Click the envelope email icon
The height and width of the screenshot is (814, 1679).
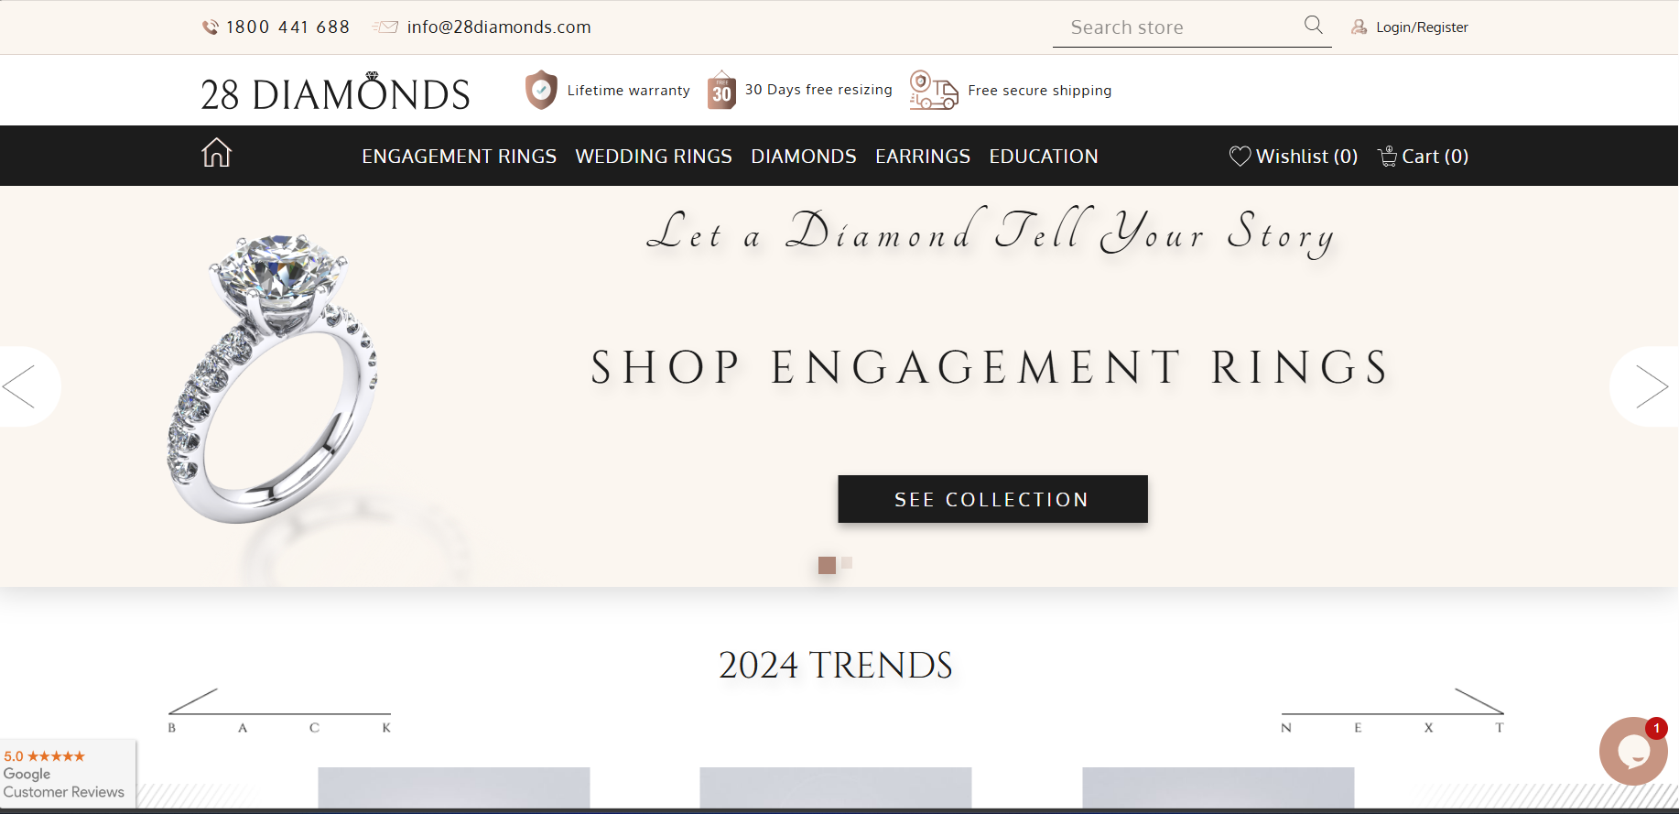pyautogui.click(x=385, y=27)
